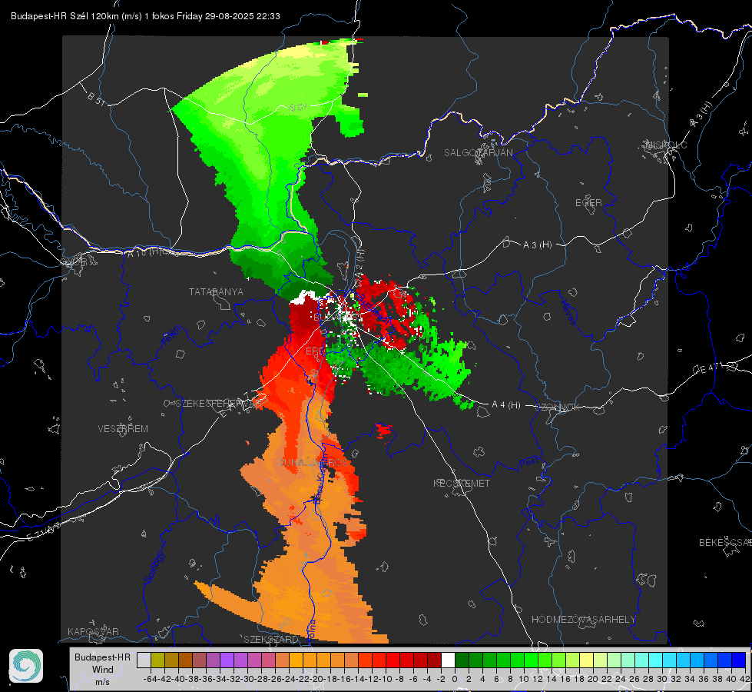Select the leftmost light gray legend swatch

tap(144, 660)
